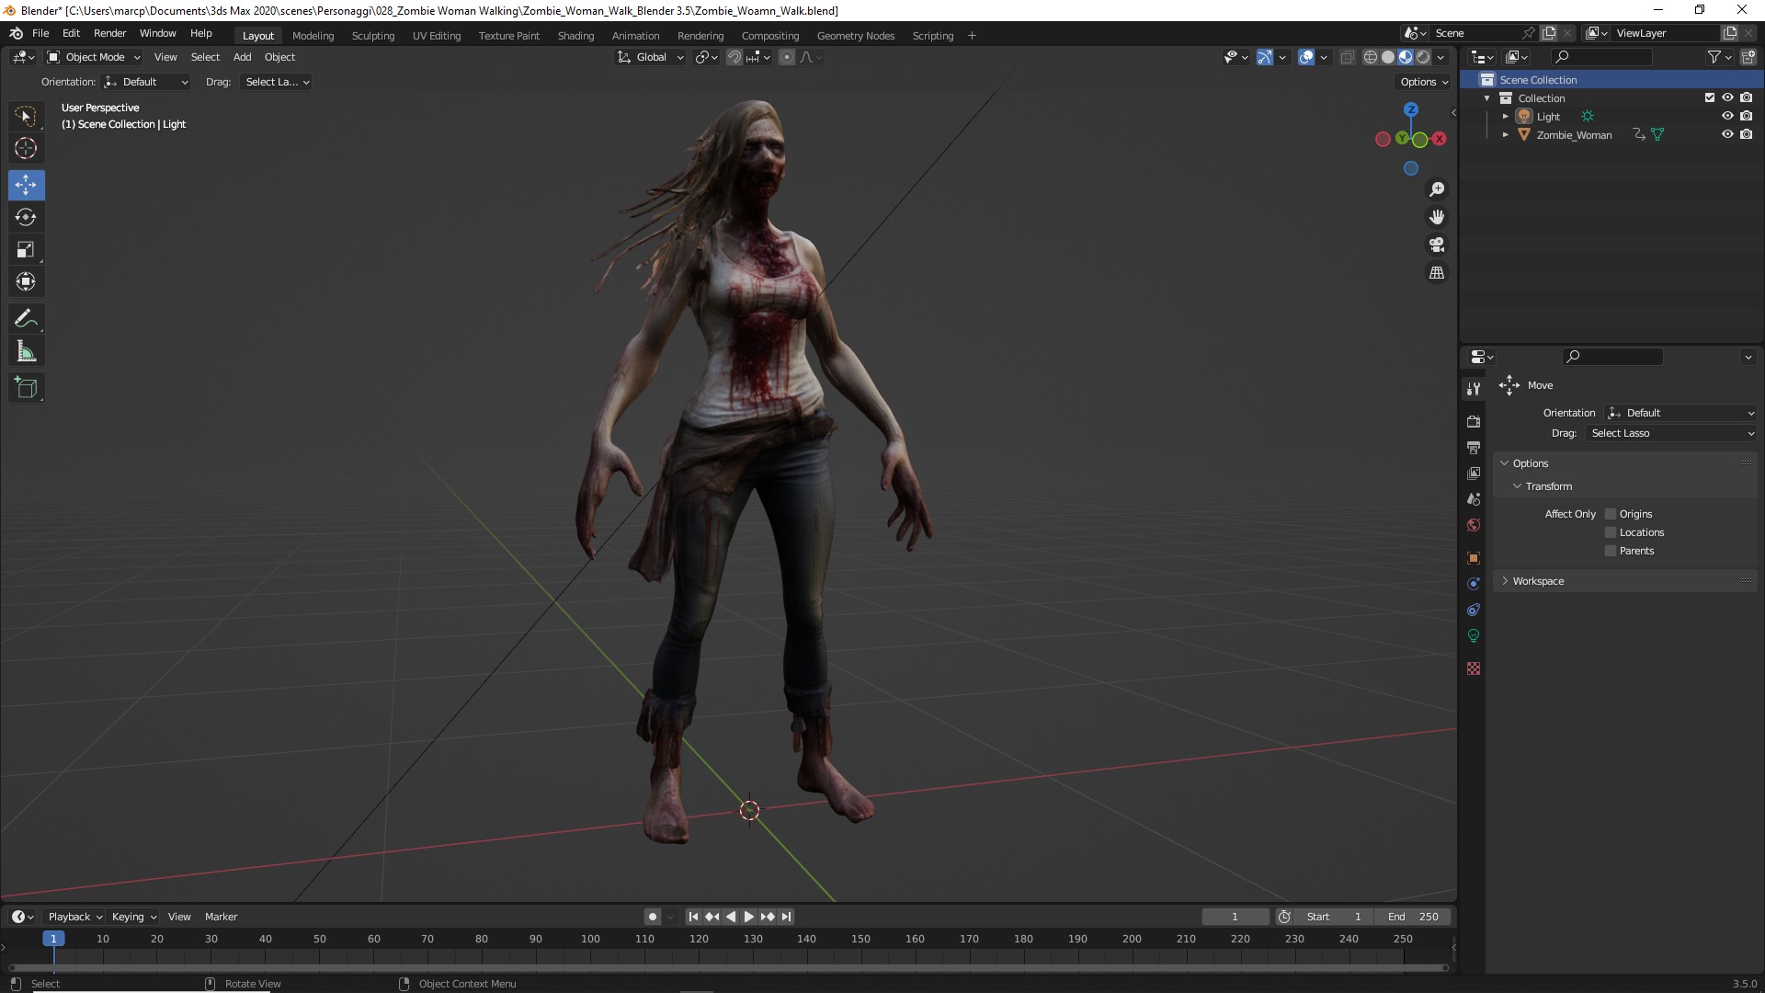Image resolution: width=1765 pixels, height=993 pixels.
Task: Open the Object Data light properties tab
Action: [1474, 635]
